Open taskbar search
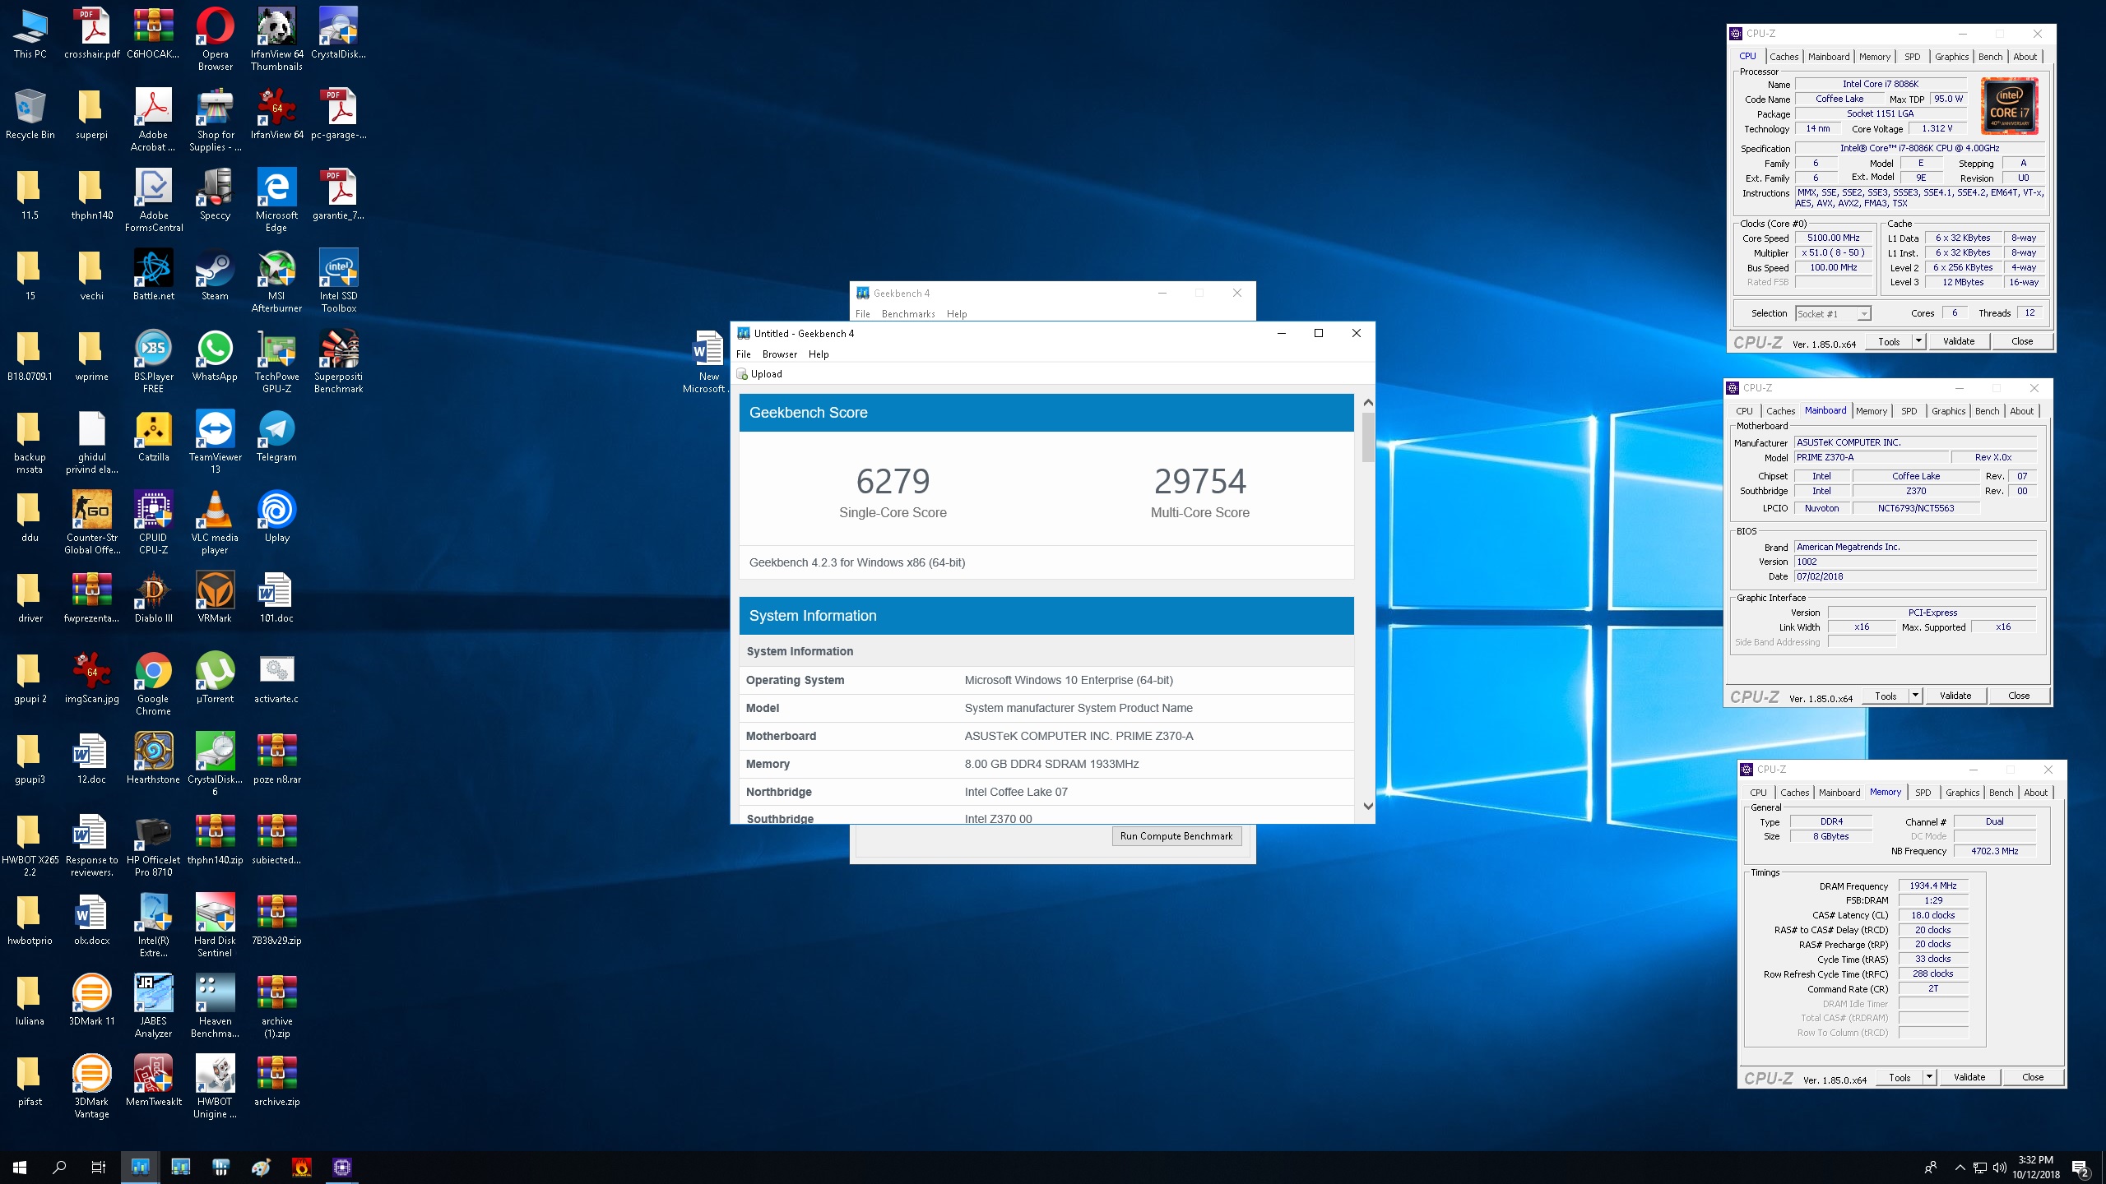The width and height of the screenshot is (2106, 1184). [x=59, y=1167]
